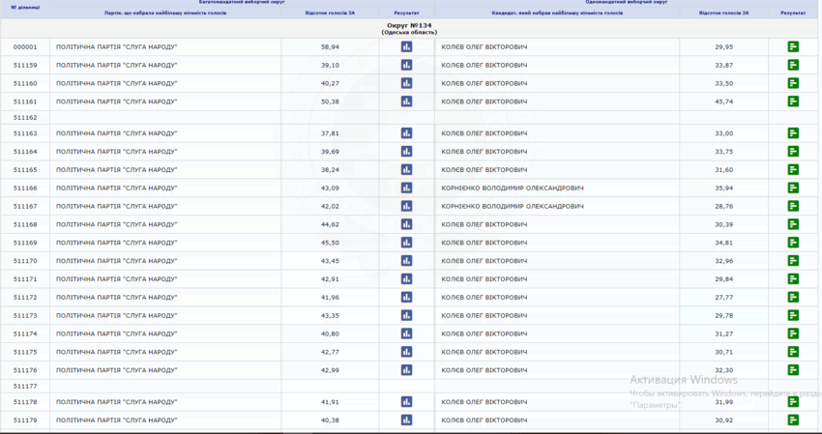Open party results chart for precinct 000001
This screenshot has width=822, height=434.
point(406,46)
